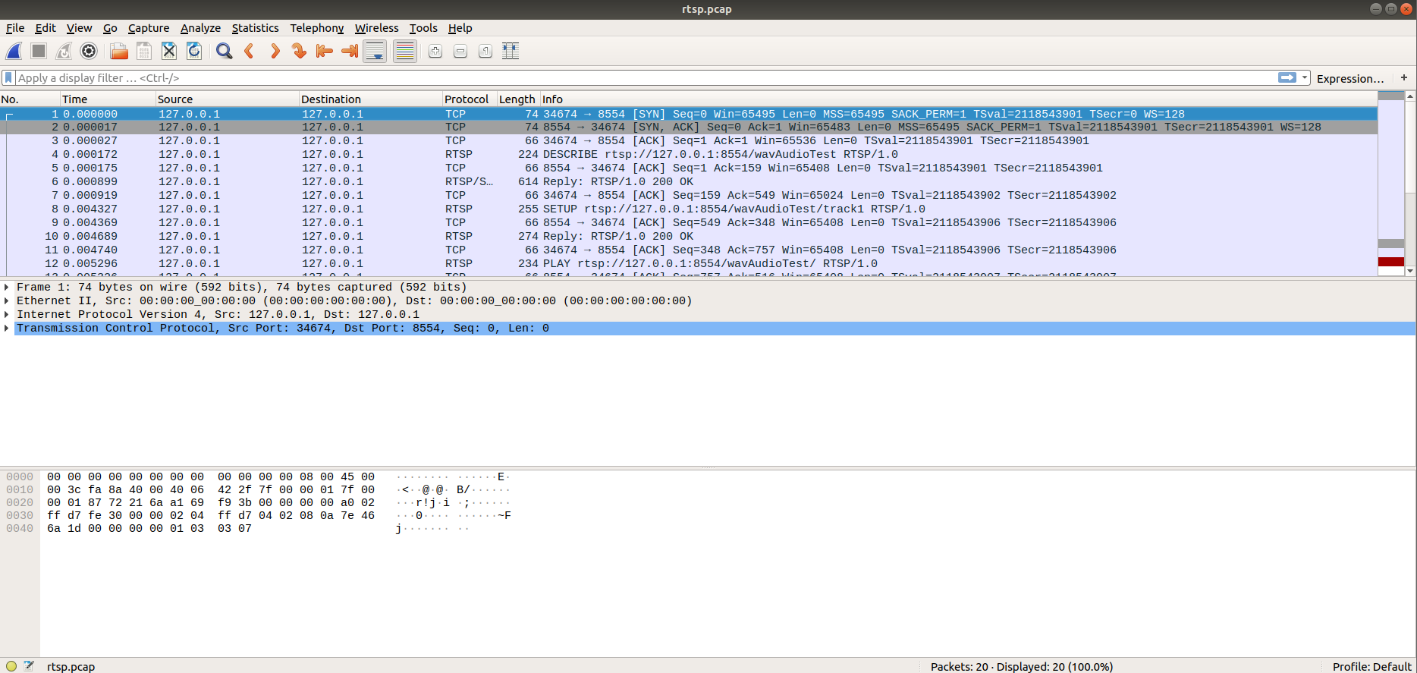Open the File menu
The height and width of the screenshot is (673, 1417).
tap(15, 28)
